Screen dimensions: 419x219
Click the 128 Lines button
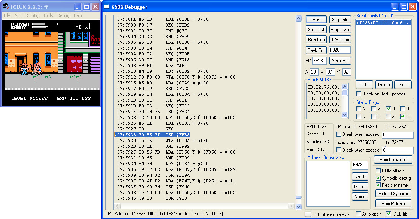pyautogui.click(x=340, y=40)
